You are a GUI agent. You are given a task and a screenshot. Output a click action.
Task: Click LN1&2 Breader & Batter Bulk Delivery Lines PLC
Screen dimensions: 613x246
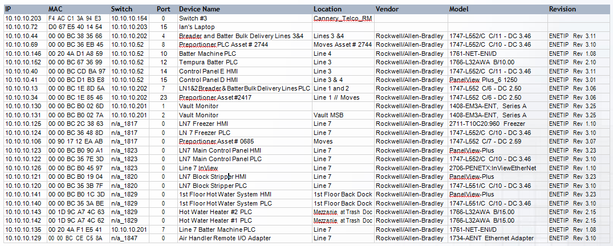click(x=244, y=89)
